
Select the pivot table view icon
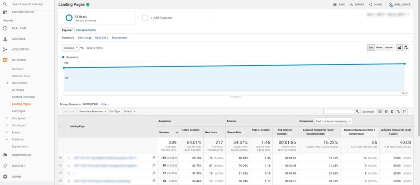405,111
